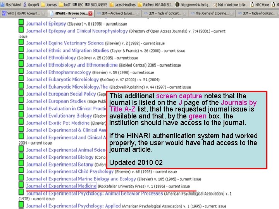Click green box beside Journal of Experimental Biology
The width and height of the screenshot is (279, 209).
[21, 156]
